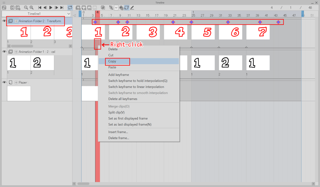Click the Animation Folder 1 folder icon
Screen dimensions: 320x187
(11, 52)
